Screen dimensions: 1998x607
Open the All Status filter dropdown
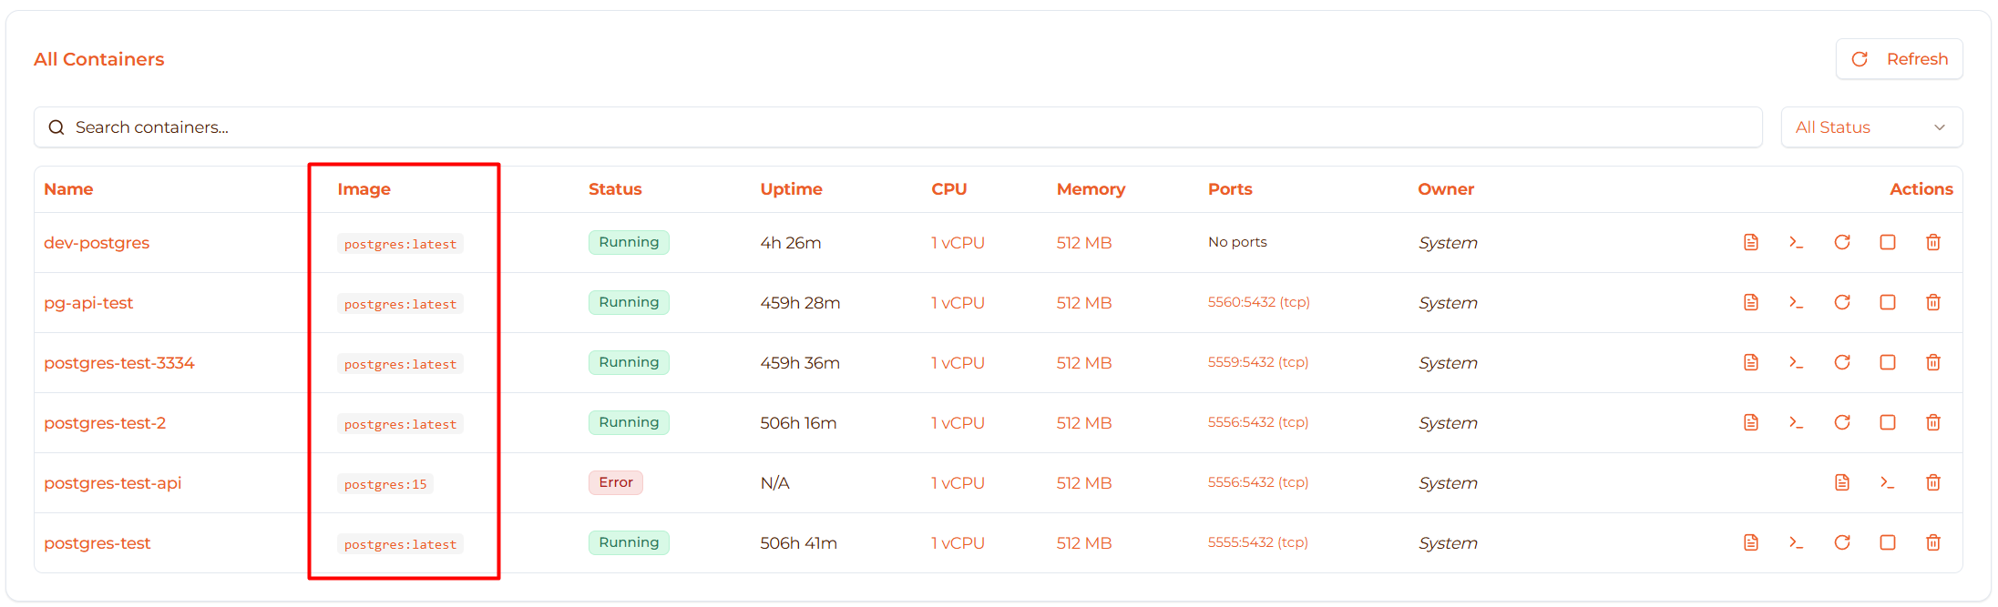click(x=1870, y=127)
